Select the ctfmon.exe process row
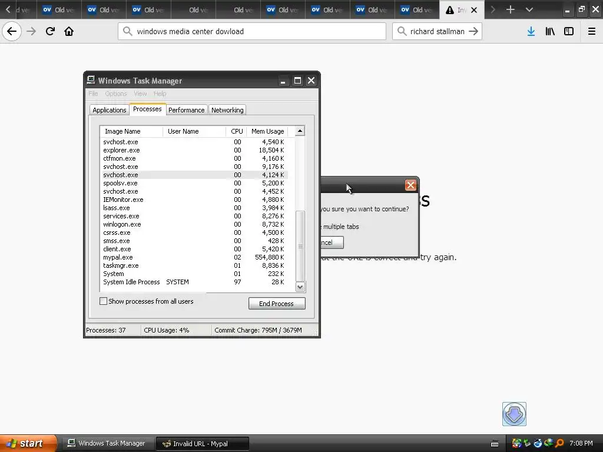603x452 pixels. click(194, 158)
